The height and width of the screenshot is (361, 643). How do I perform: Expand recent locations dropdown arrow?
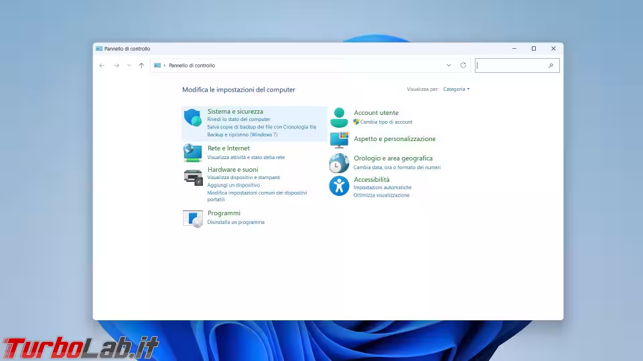[x=129, y=66]
